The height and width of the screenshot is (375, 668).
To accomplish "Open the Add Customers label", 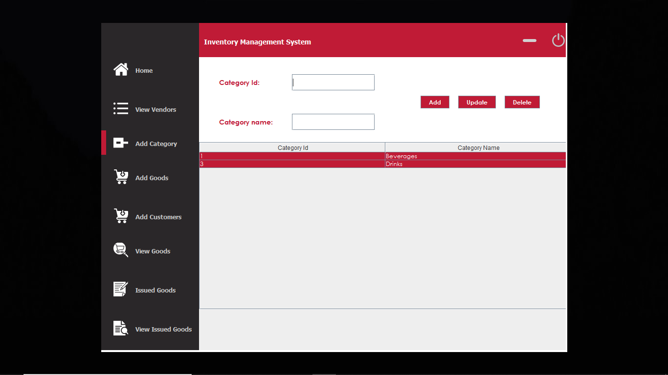I will click(158, 217).
